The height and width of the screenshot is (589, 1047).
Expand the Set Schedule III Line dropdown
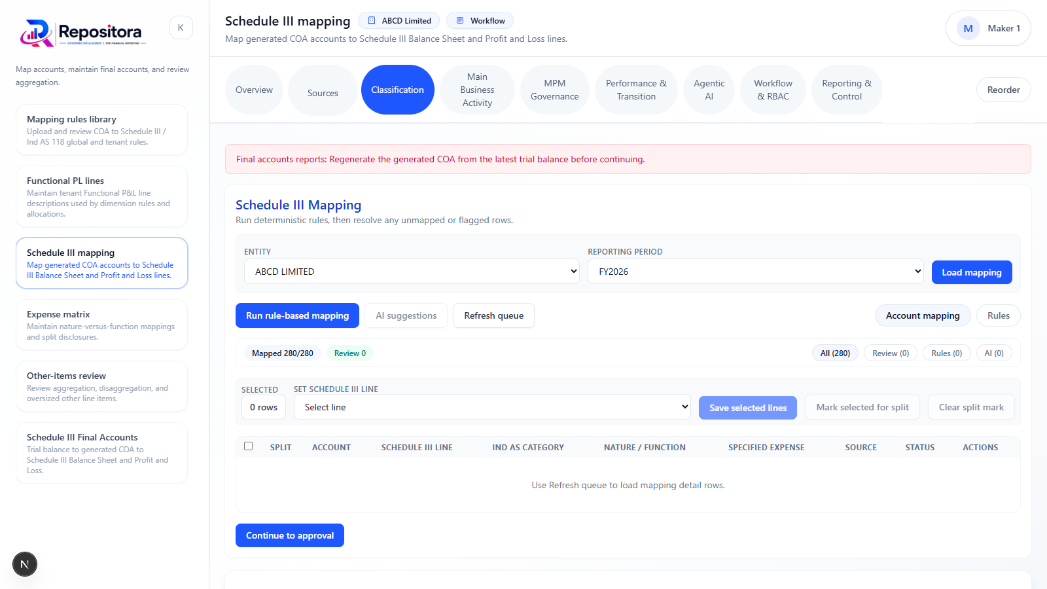(x=493, y=407)
